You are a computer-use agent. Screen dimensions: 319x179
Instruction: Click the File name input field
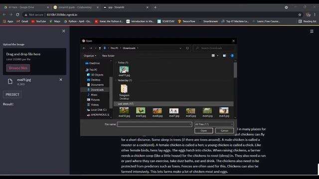tap(155, 124)
